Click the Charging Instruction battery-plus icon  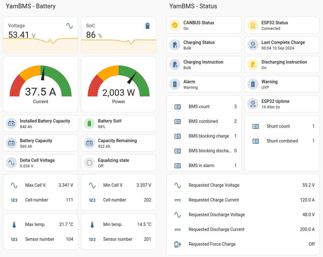(x=175, y=65)
